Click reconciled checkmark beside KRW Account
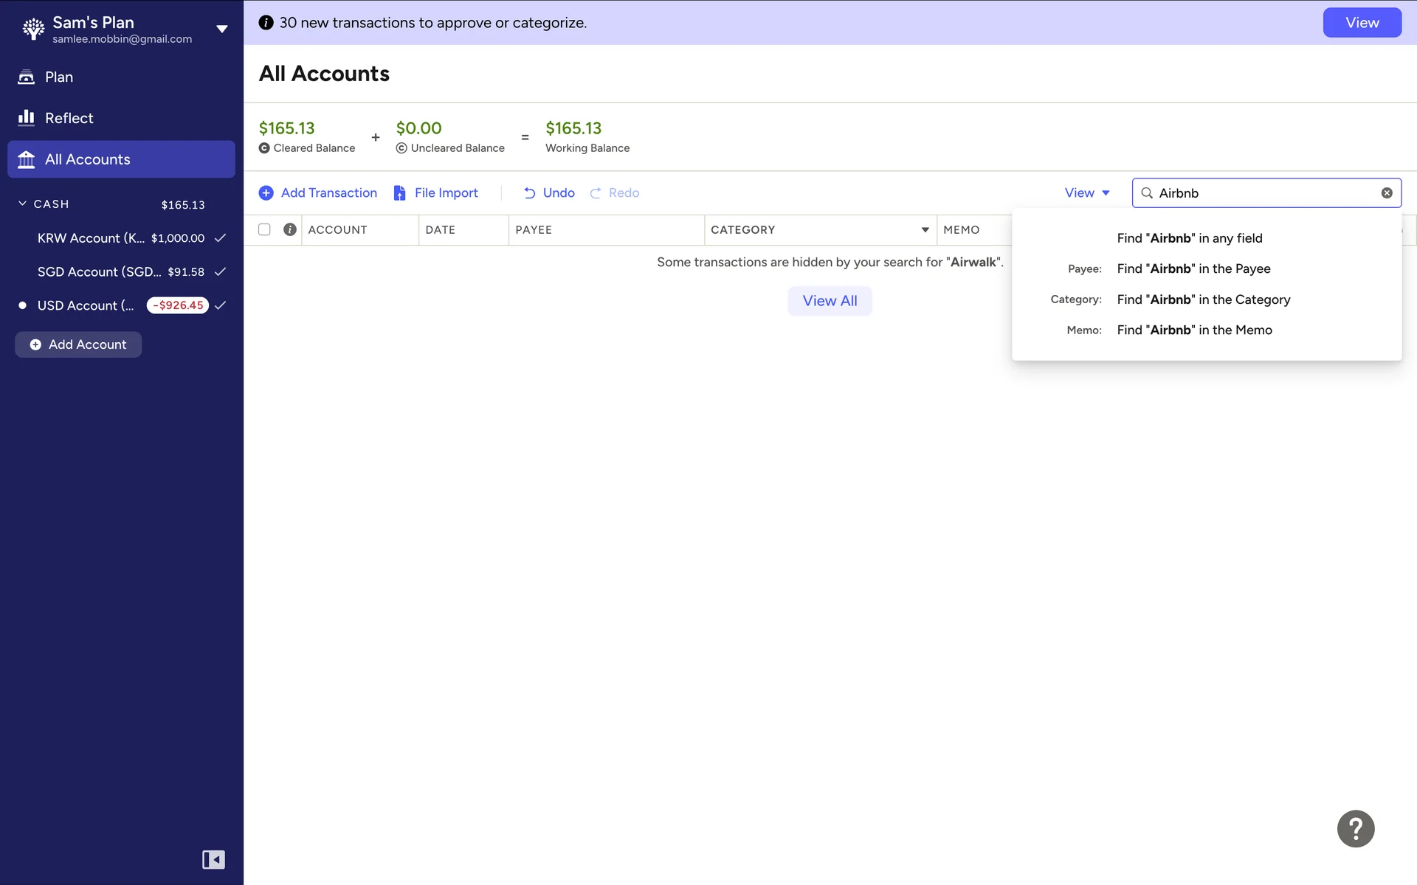Viewport: 1417px width, 885px height. click(220, 238)
